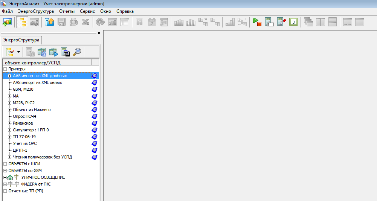Click the calendar day 7 icon
This screenshot has width=377, height=201.
coord(152,22)
